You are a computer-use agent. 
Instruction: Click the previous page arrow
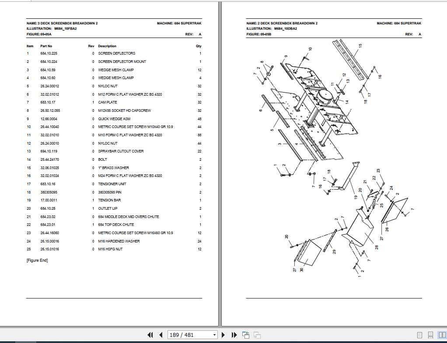coord(161,335)
